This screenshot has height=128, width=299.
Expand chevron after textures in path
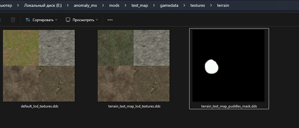[211, 6]
